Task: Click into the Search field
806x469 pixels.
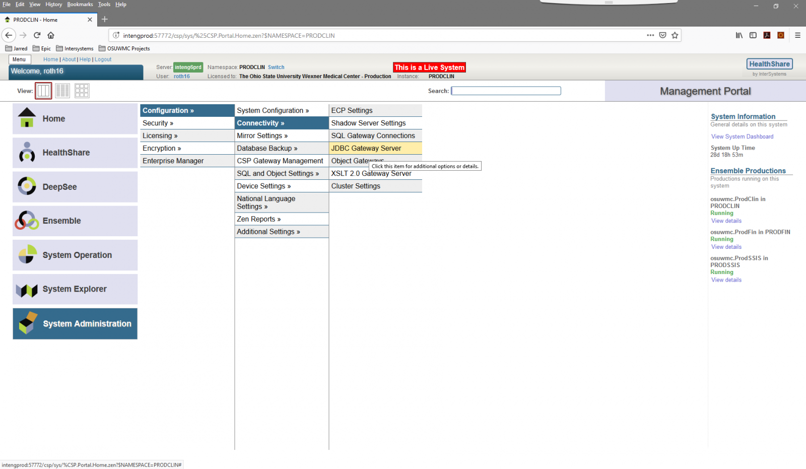Action: pyautogui.click(x=506, y=91)
